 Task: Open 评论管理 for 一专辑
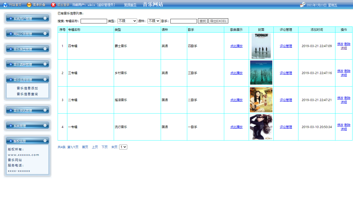tap(286, 127)
